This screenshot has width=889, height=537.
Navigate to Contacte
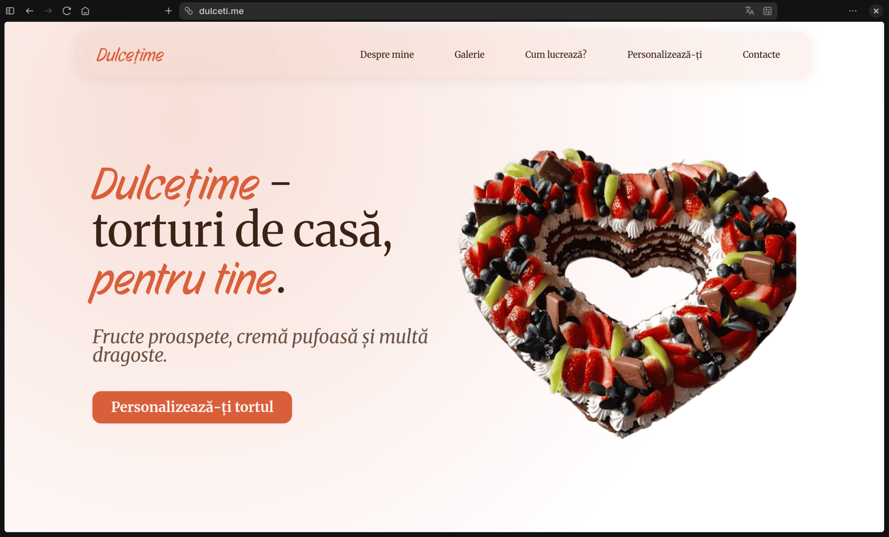tap(761, 54)
